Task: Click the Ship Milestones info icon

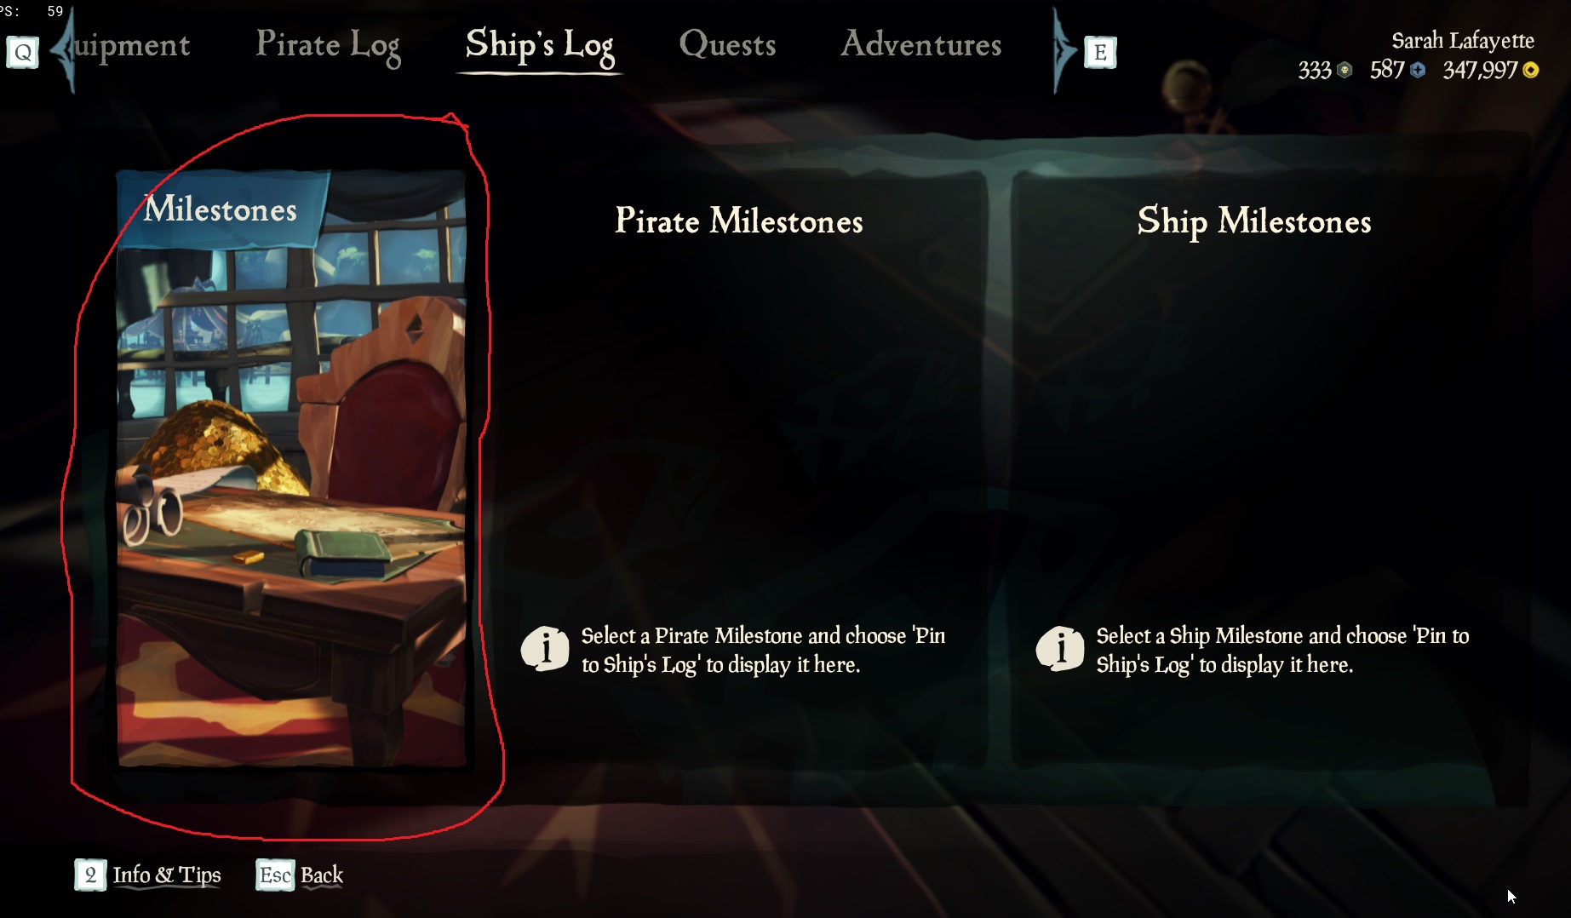Action: click(1060, 650)
